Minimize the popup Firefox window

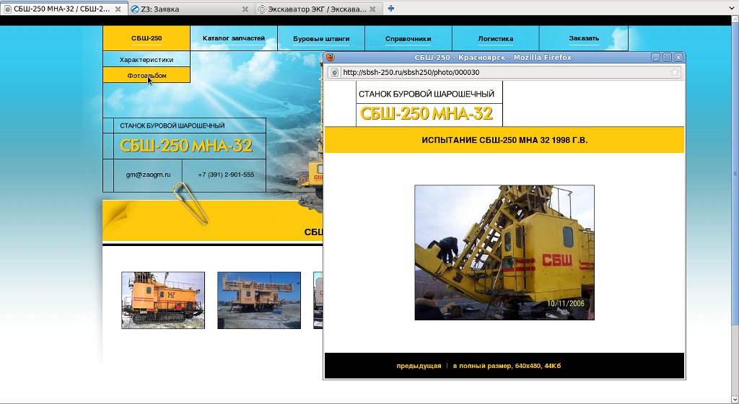pos(655,57)
